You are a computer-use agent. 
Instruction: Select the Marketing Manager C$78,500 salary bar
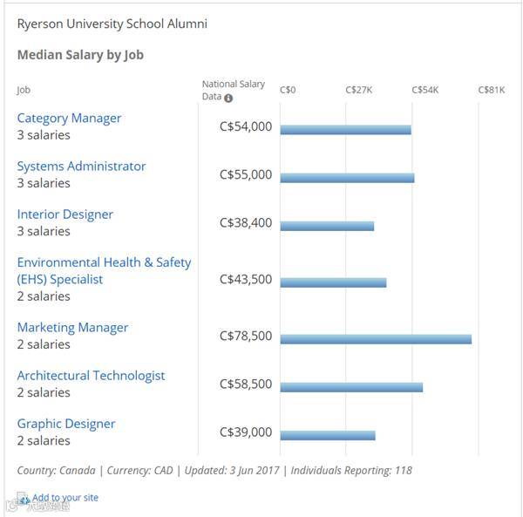coord(376,339)
